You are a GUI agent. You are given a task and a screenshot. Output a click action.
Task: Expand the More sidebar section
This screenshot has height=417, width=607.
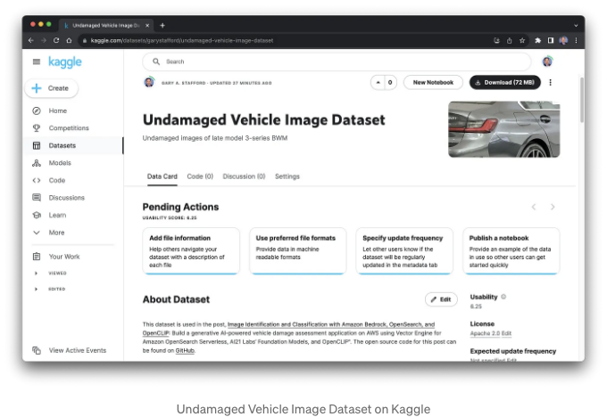(x=56, y=233)
